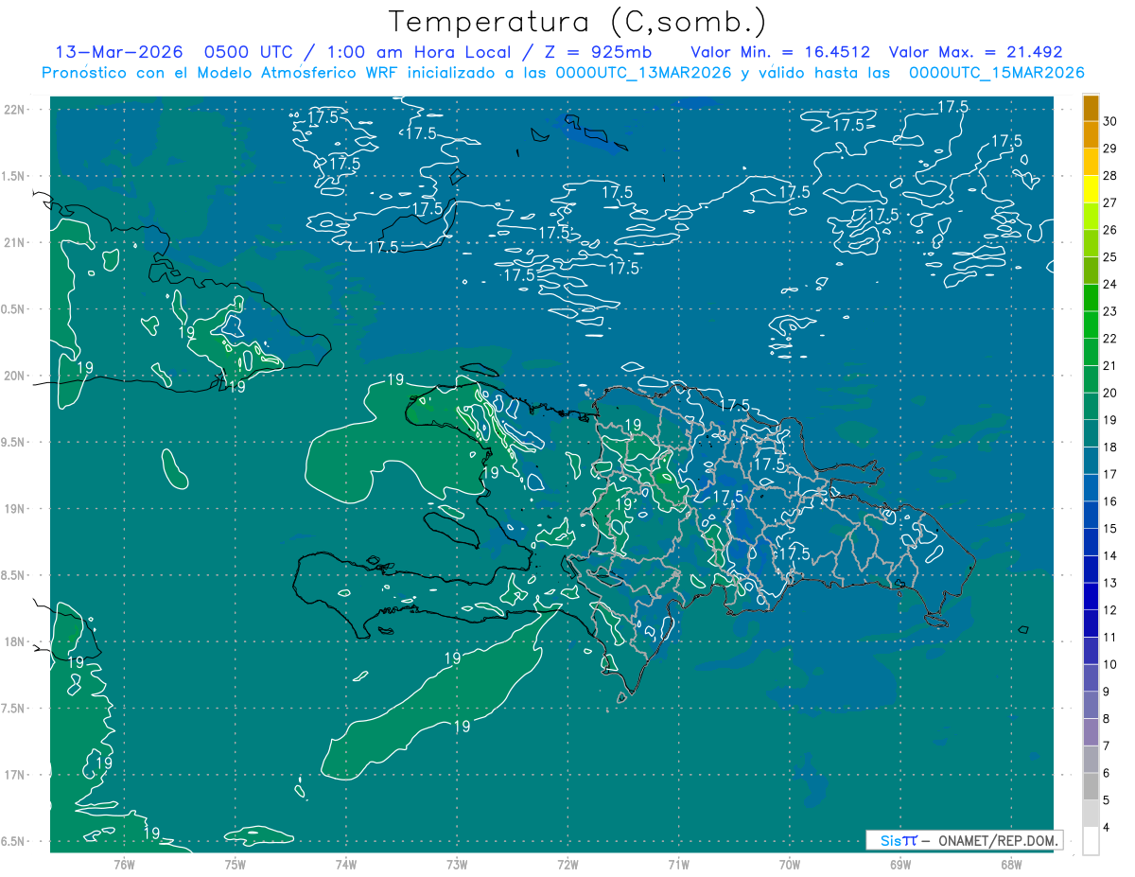This screenshot has width=1135, height=877.
Task: Click the '24' label on the color scale
Action: pyautogui.click(x=1111, y=284)
